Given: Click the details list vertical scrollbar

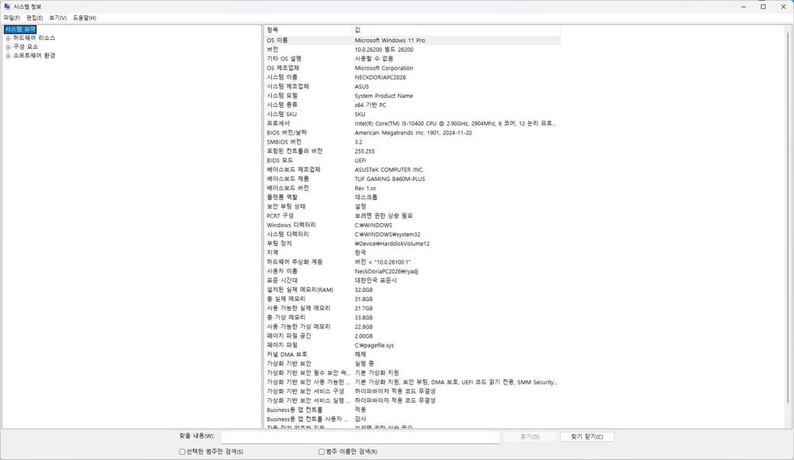Looking at the screenshot, I should pyautogui.click(x=787, y=229).
